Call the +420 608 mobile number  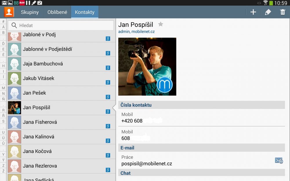click(x=142, y=121)
